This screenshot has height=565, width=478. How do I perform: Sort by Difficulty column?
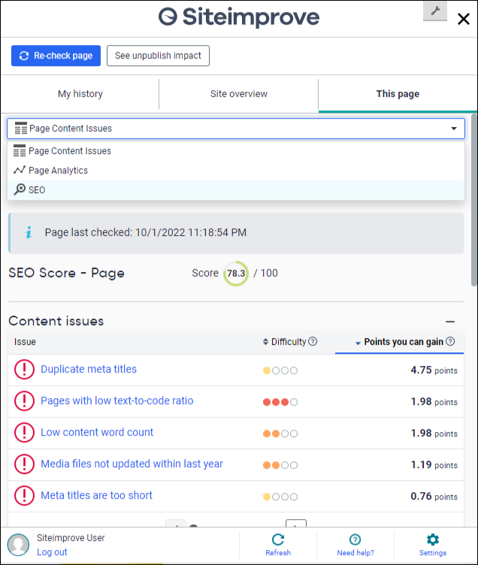tap(284, 342)
